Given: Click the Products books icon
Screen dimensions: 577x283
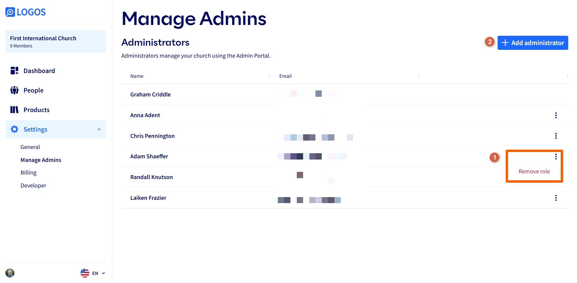Looking at the screenshot, I should [x=14, y=110].
